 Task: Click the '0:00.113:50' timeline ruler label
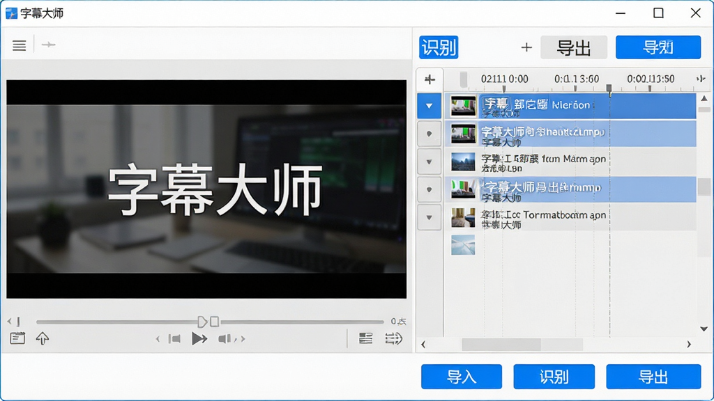point(651,79)
